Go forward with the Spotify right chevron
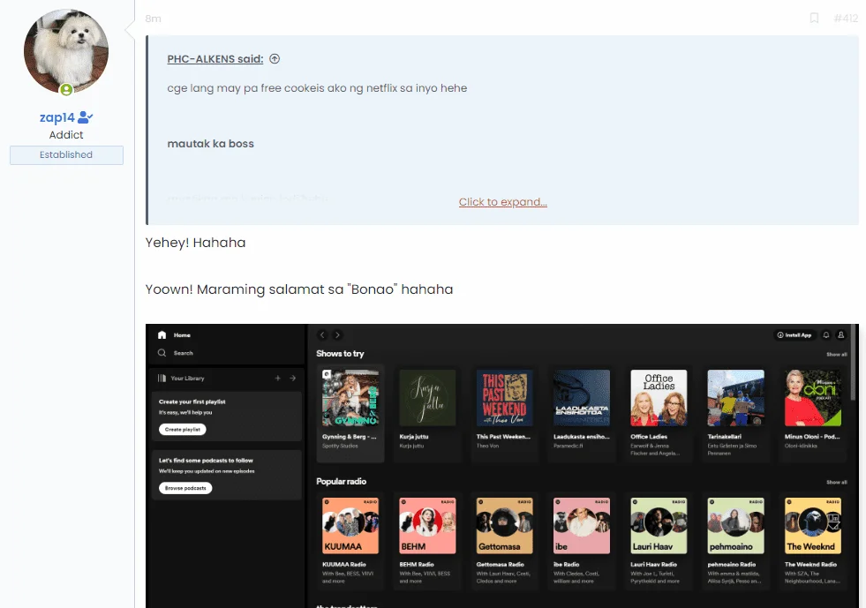This screenshot has height=608, width=866. [337, 334]
